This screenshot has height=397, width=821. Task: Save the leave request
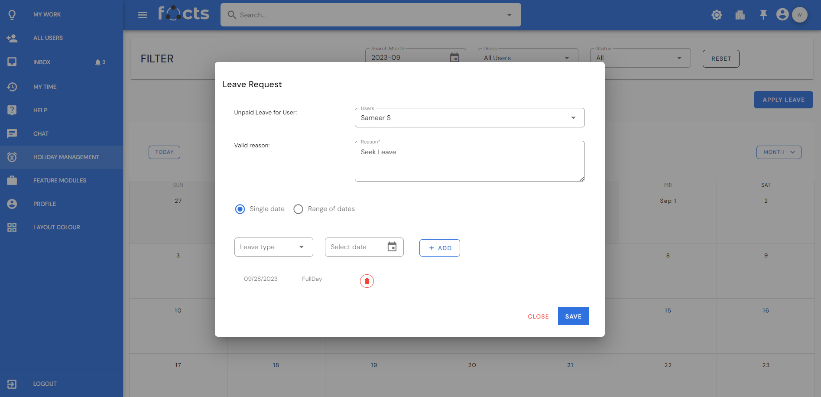click(573, 316)
